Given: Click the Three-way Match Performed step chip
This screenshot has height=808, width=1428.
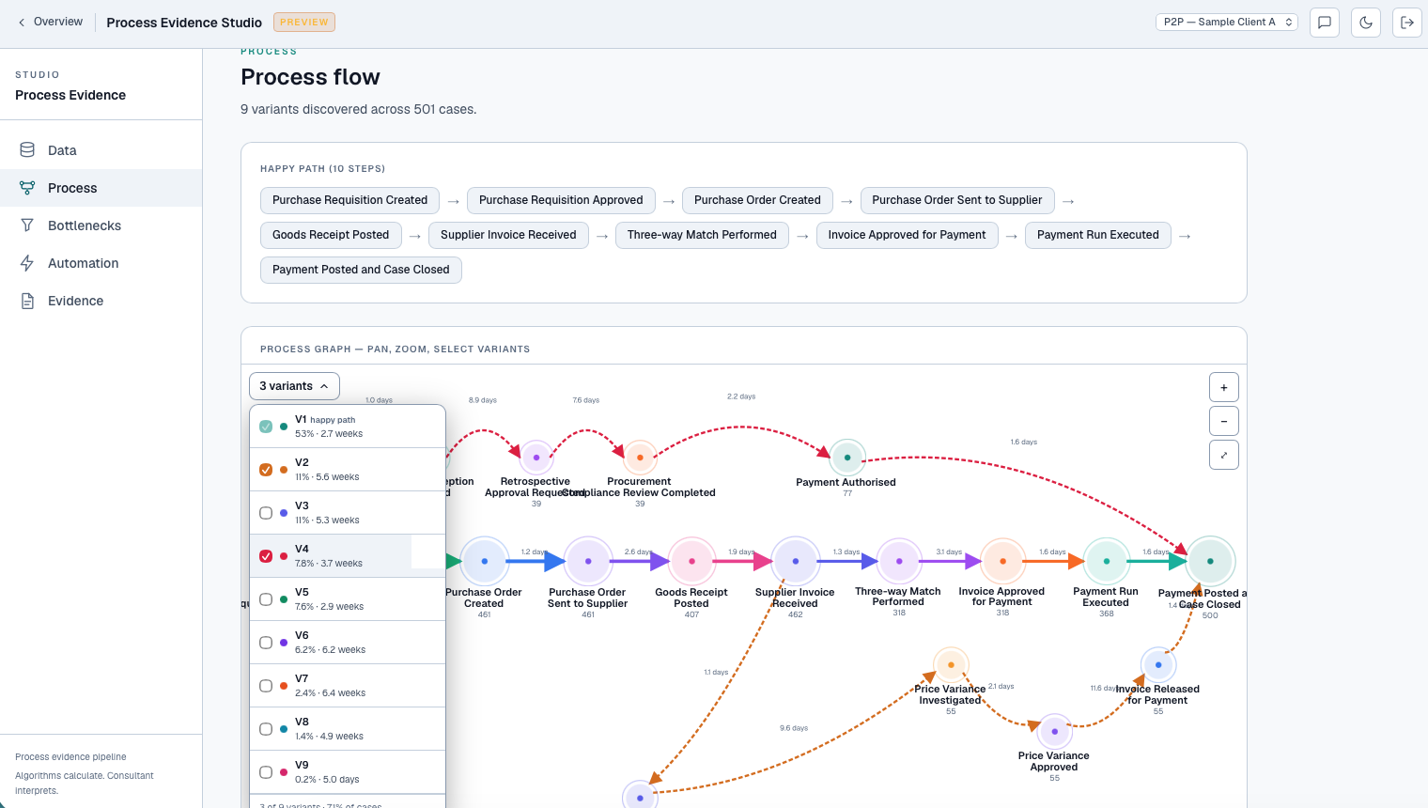Looking at the screenshot, I should click(x=702, y=235).
